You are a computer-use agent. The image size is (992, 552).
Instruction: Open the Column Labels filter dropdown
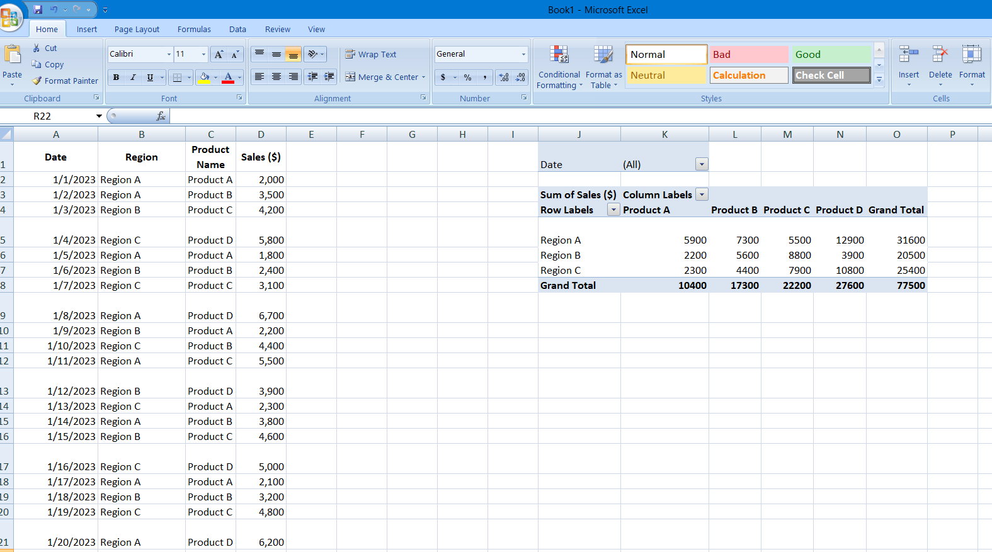click(702, 194)
